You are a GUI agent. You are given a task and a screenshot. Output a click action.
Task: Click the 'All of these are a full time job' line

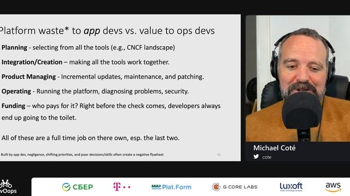pos(90,138)
